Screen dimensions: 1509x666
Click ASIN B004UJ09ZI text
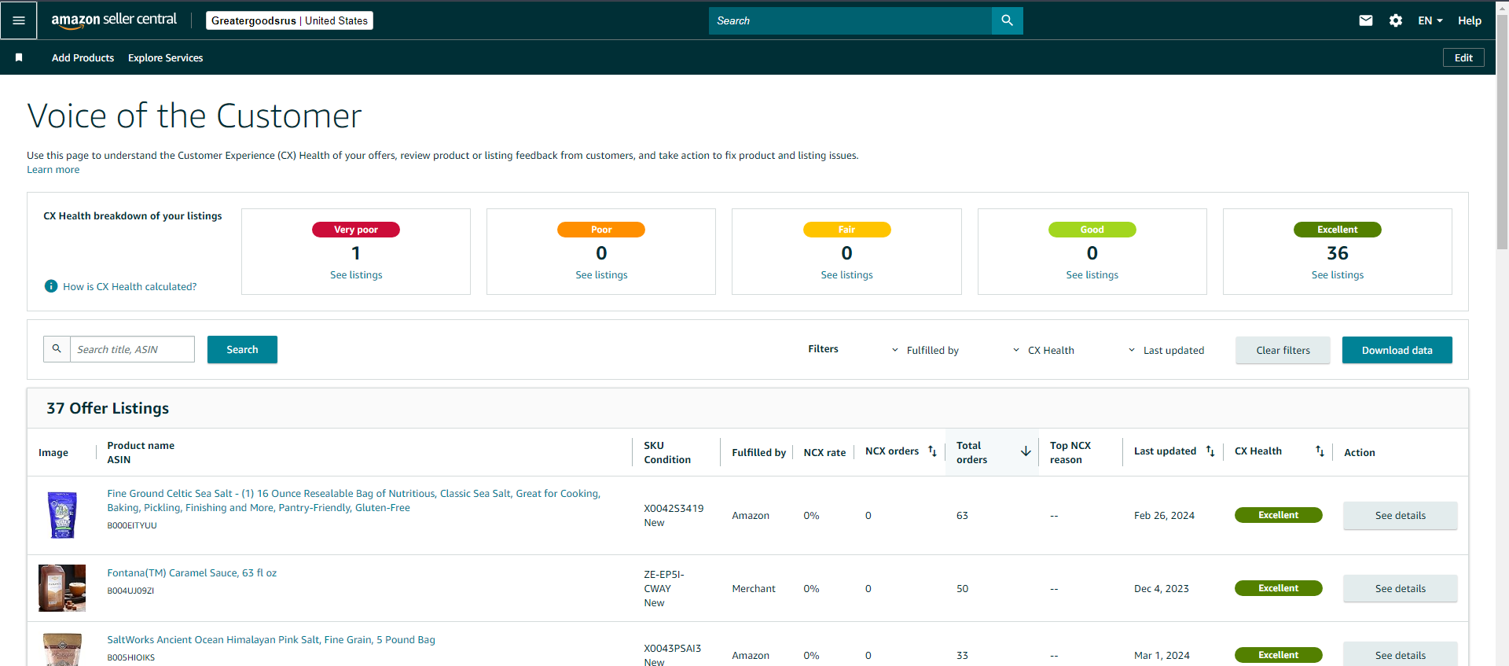(130, 591)
